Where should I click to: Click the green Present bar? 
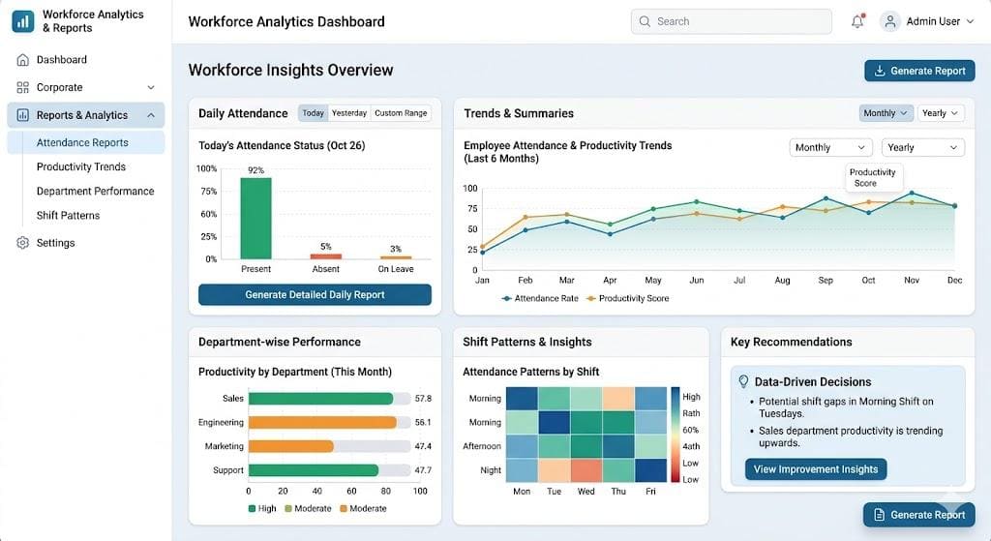(255, 218)
